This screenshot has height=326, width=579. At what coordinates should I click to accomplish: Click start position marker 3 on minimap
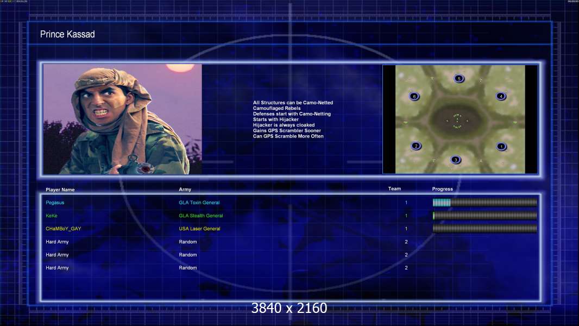tap(456, 160)
